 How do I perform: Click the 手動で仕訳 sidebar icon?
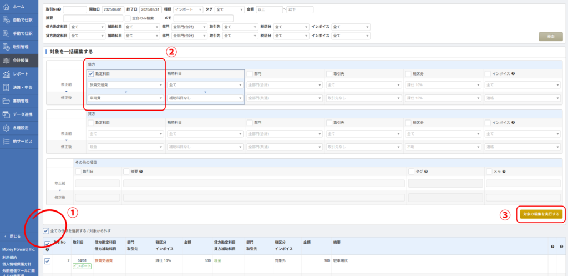click(x=6, y=33)
